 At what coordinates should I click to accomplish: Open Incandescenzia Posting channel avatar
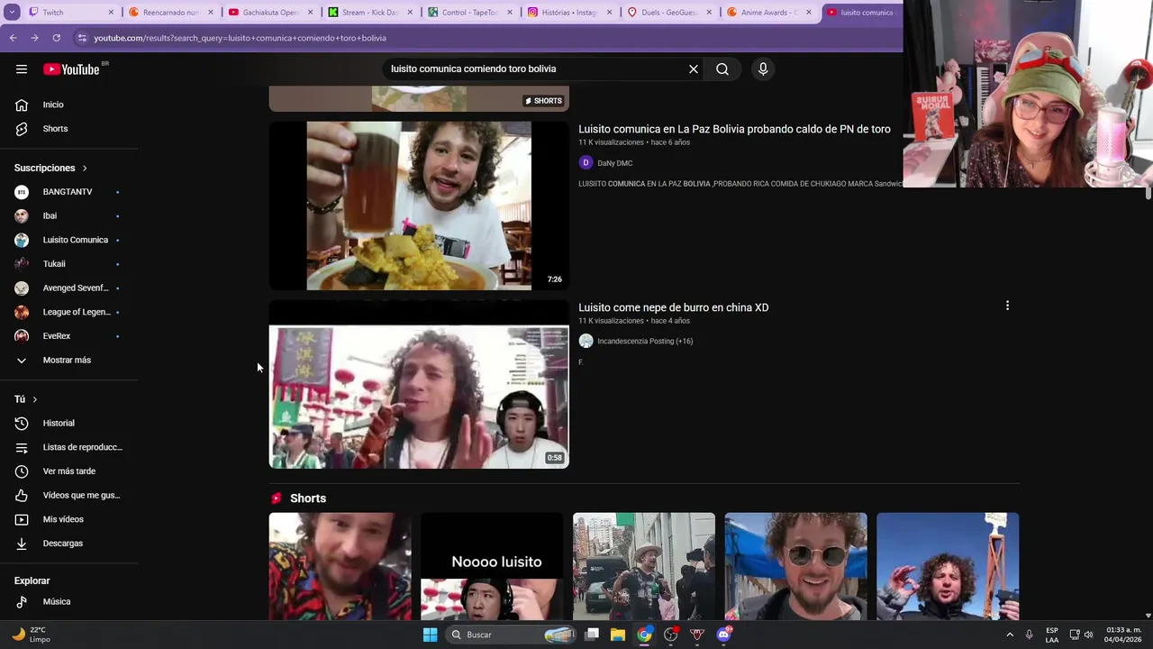[x=586, y=341]
